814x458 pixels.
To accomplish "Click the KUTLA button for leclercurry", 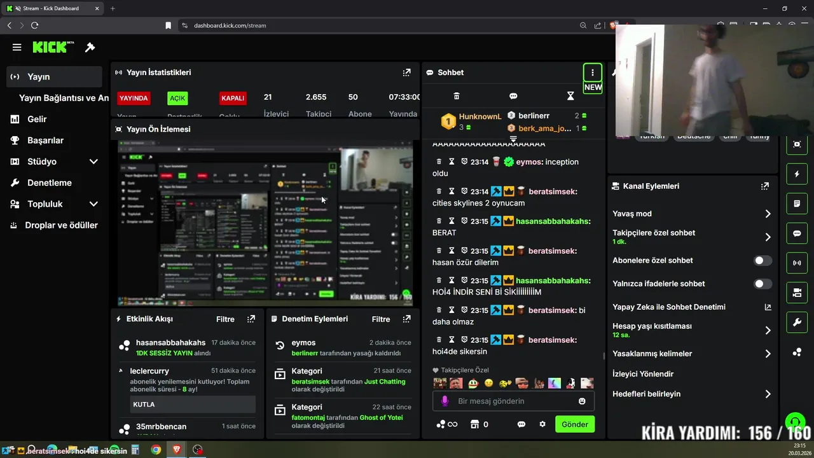I will (x=193, y=404).
